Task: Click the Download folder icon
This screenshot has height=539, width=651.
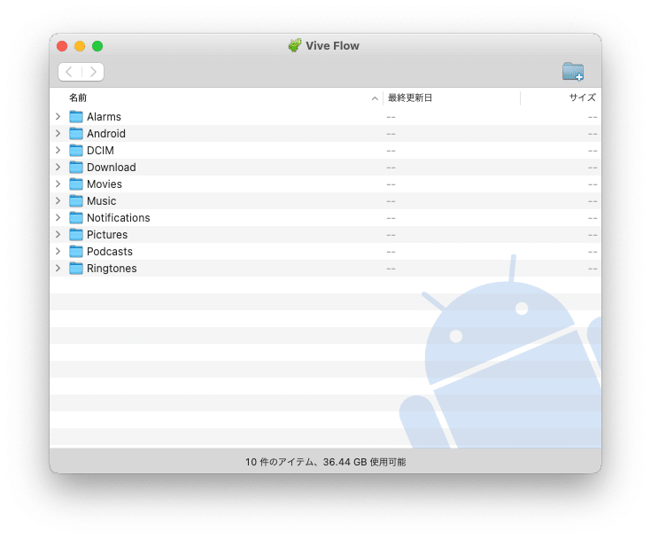Action: pos(76,167)
